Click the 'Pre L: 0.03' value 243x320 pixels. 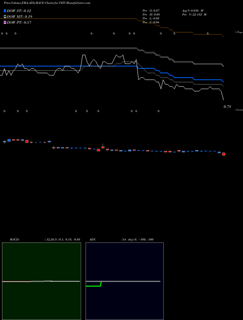point(151,18)
